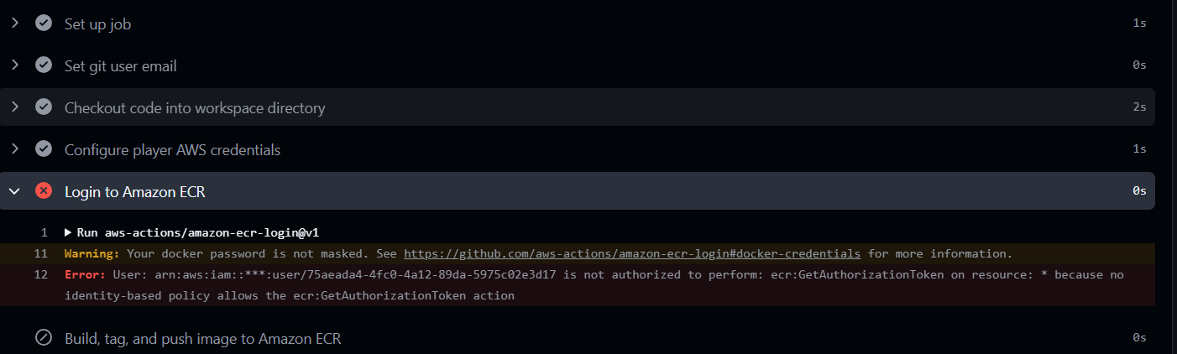Click the skipped icon beside Build, tag, and push image
This screenshot has height=354, width=1177.
44,338
